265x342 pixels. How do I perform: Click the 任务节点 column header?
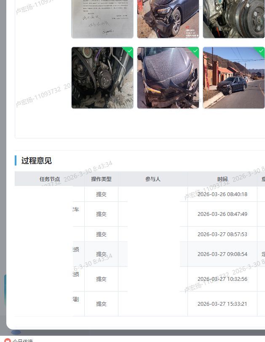tap(50, 179)
